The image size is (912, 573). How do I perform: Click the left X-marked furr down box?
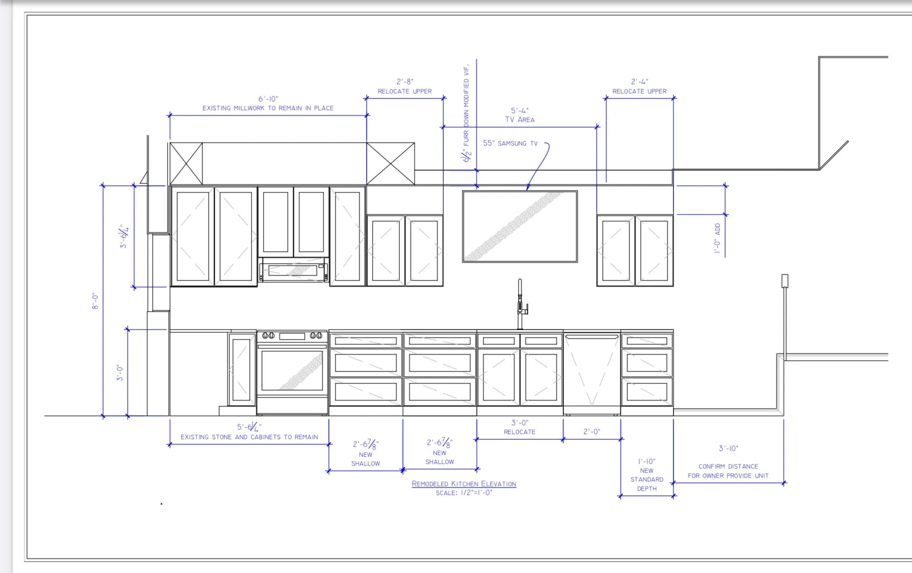pyautogui.click(x=186, y=163)
